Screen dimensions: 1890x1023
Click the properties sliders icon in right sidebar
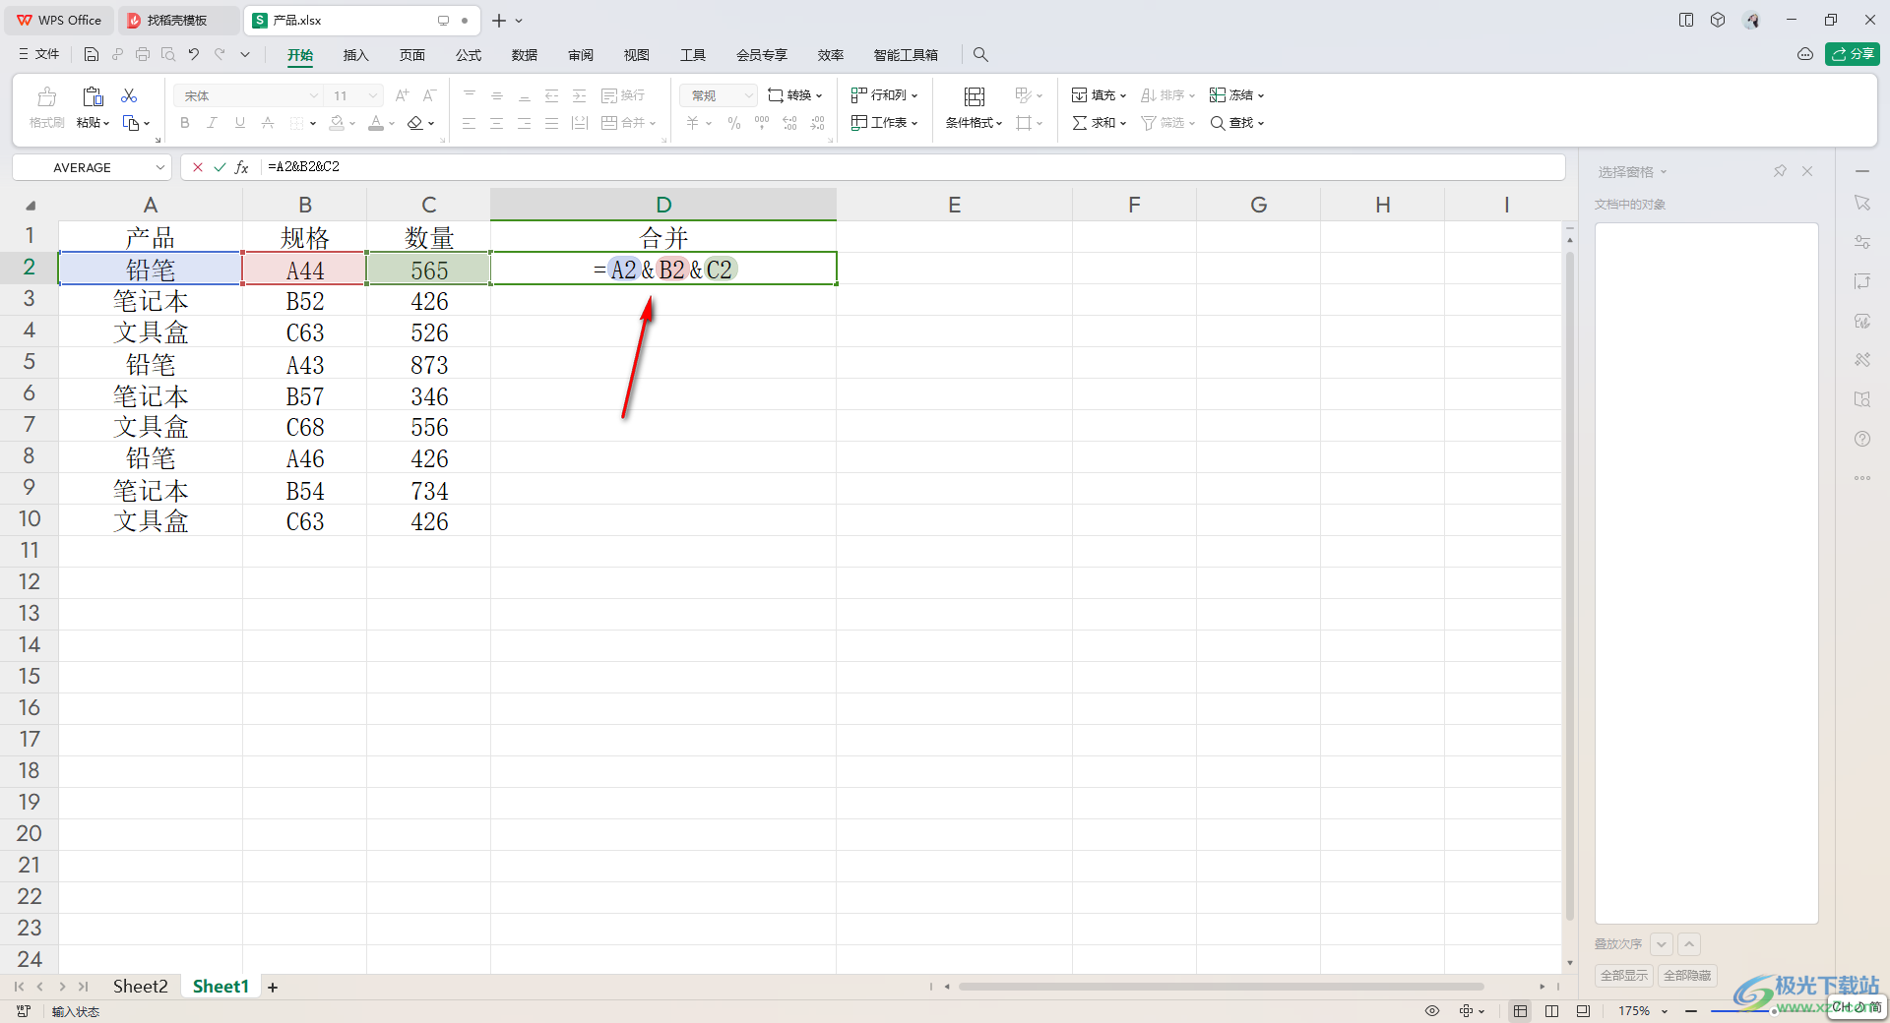coord(1862,242)
